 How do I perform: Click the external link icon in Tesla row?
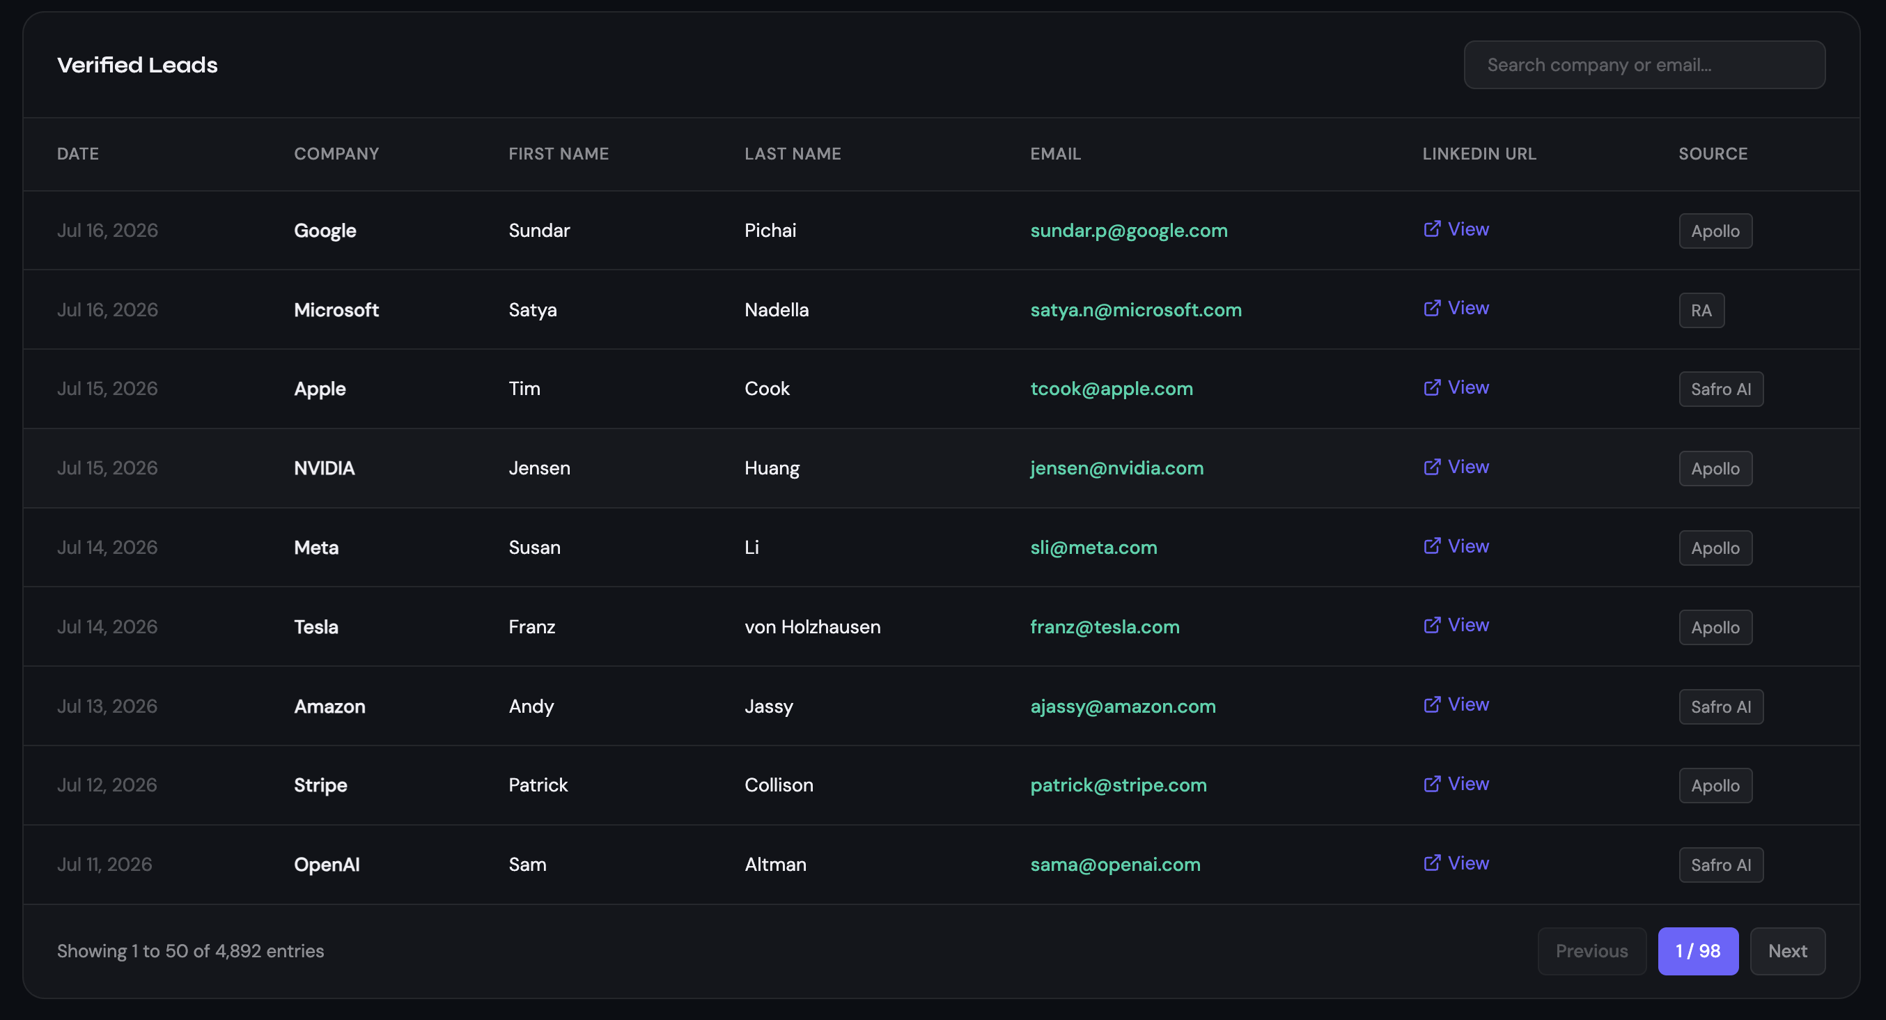1431,626
